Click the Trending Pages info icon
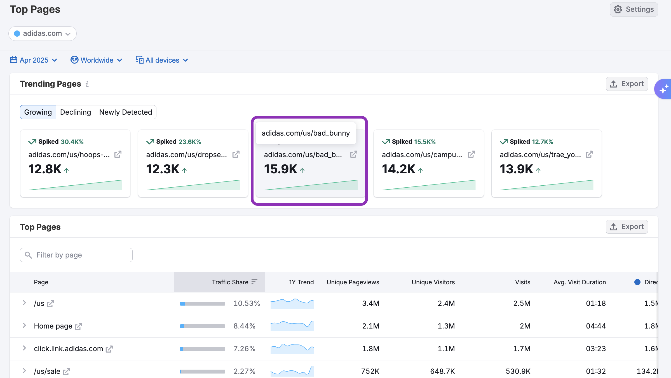 [x=87, y=84]
